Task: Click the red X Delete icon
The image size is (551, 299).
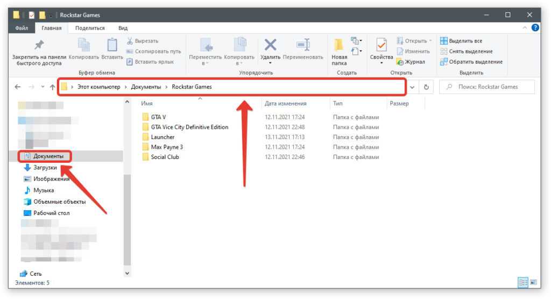Action: click(270, 45)
